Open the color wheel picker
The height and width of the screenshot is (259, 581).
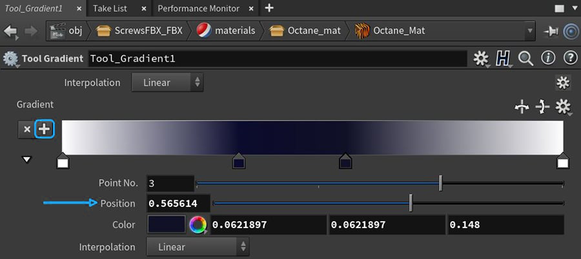click(198, 225)
